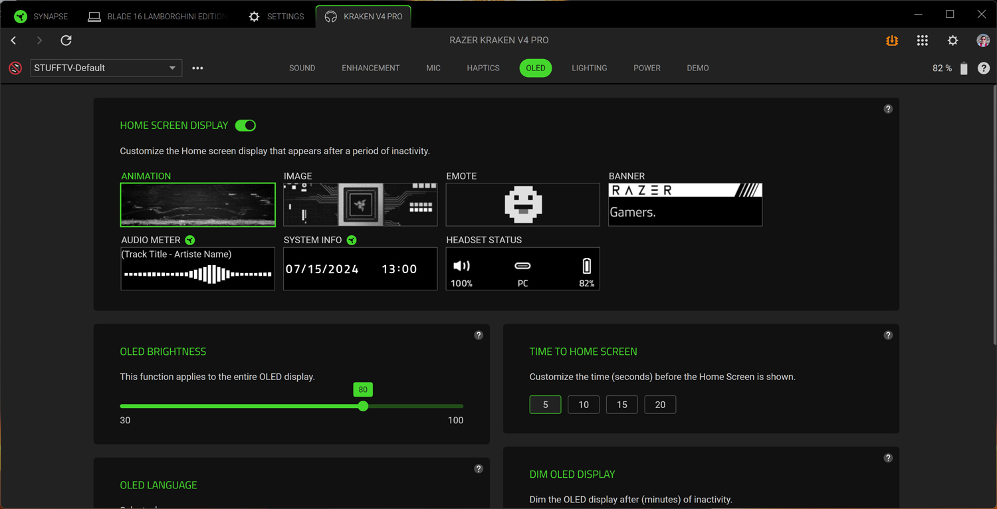997x509 pixels.
Task: Set time to home screen to 20
Action: [660, 405]
